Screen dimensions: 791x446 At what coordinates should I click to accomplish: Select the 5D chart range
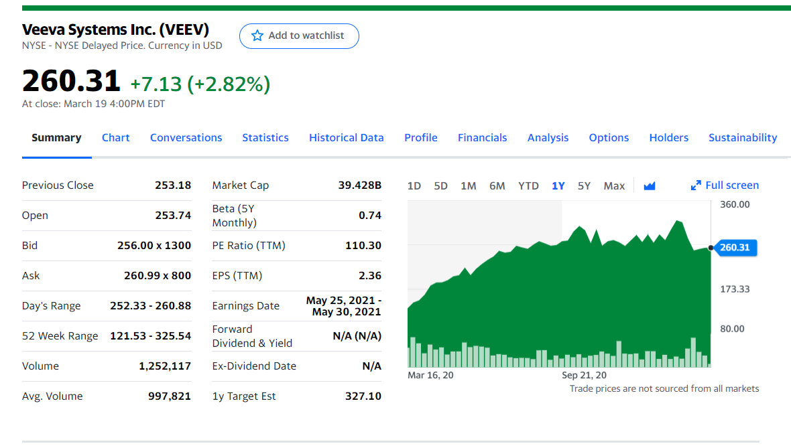tap(440, 186)
